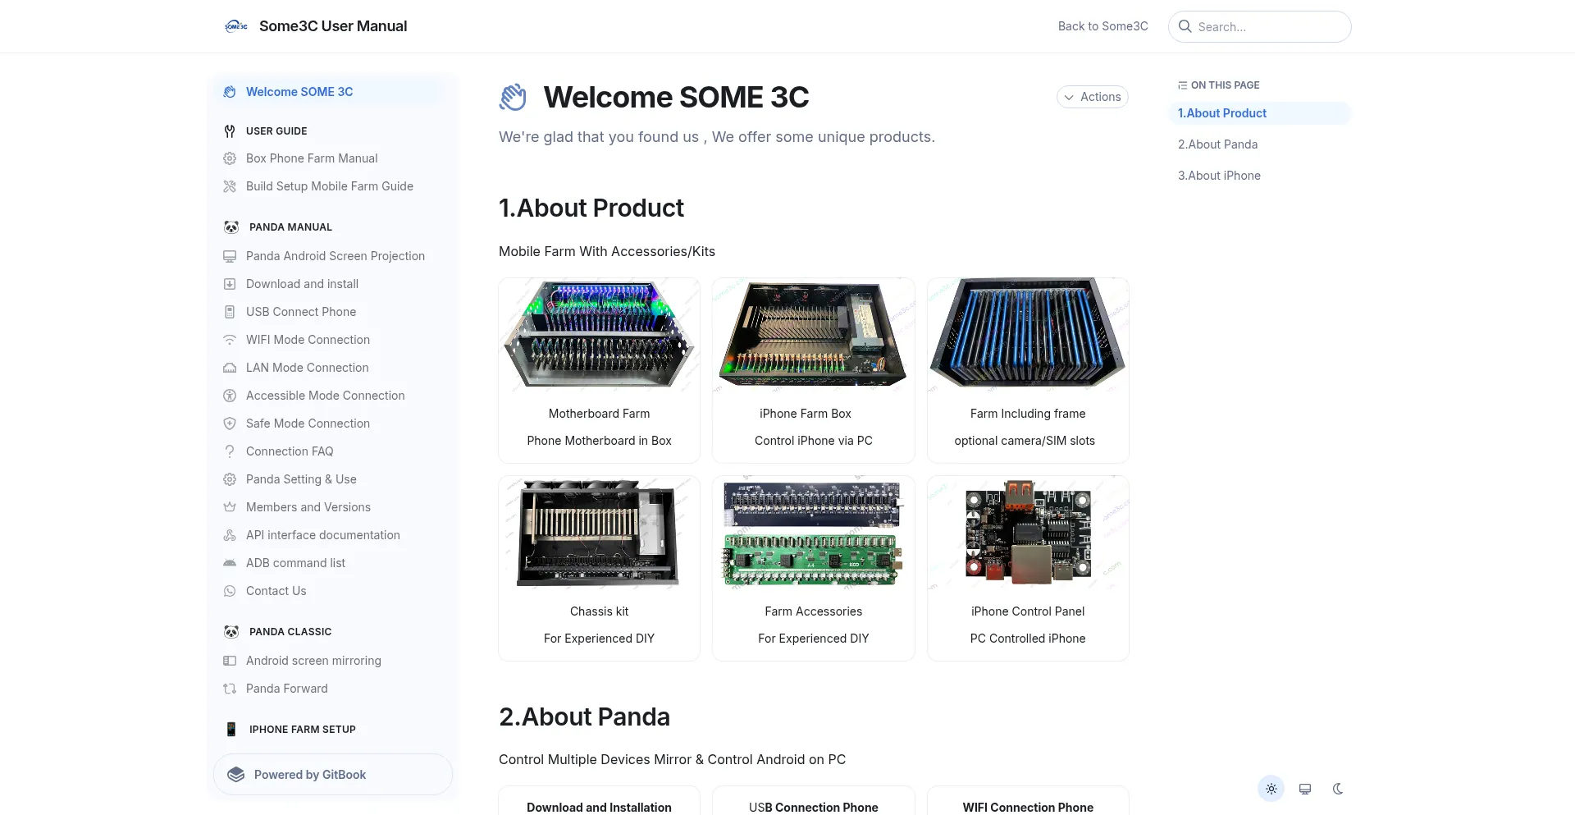Click the gear icon next to Box Phone Farm Manual

[x=230, y=158]
